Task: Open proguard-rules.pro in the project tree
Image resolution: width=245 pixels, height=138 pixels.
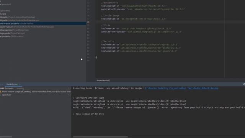Action: click(x=27, y=27)
